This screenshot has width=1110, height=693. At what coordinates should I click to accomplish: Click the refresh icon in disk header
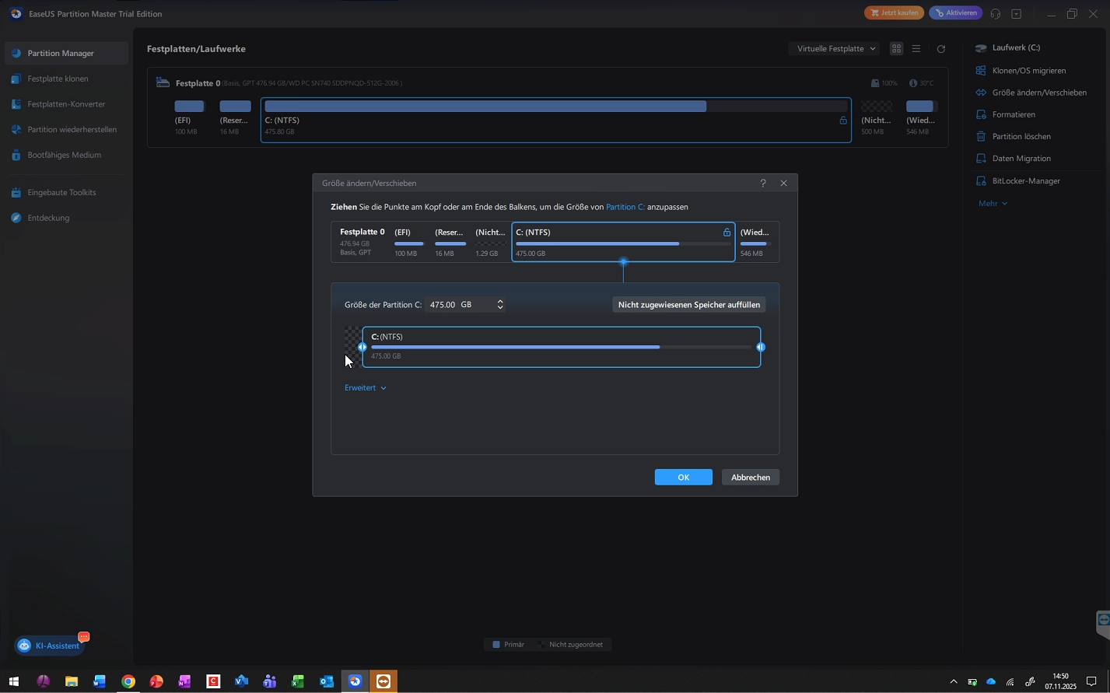coord(940,49)
